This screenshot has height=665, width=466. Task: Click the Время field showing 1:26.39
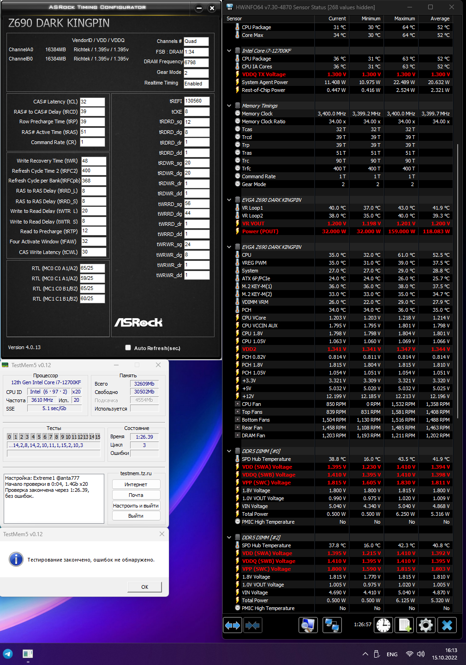coord(144,436)
